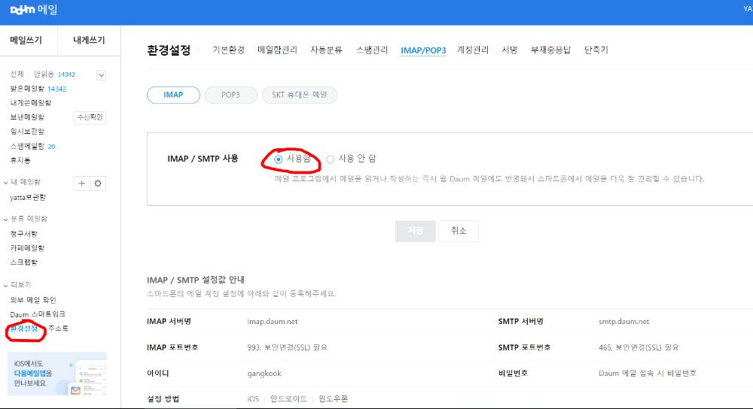Click the mail app envelope icon in banner
753x409 pixels.
click(75, 390)
